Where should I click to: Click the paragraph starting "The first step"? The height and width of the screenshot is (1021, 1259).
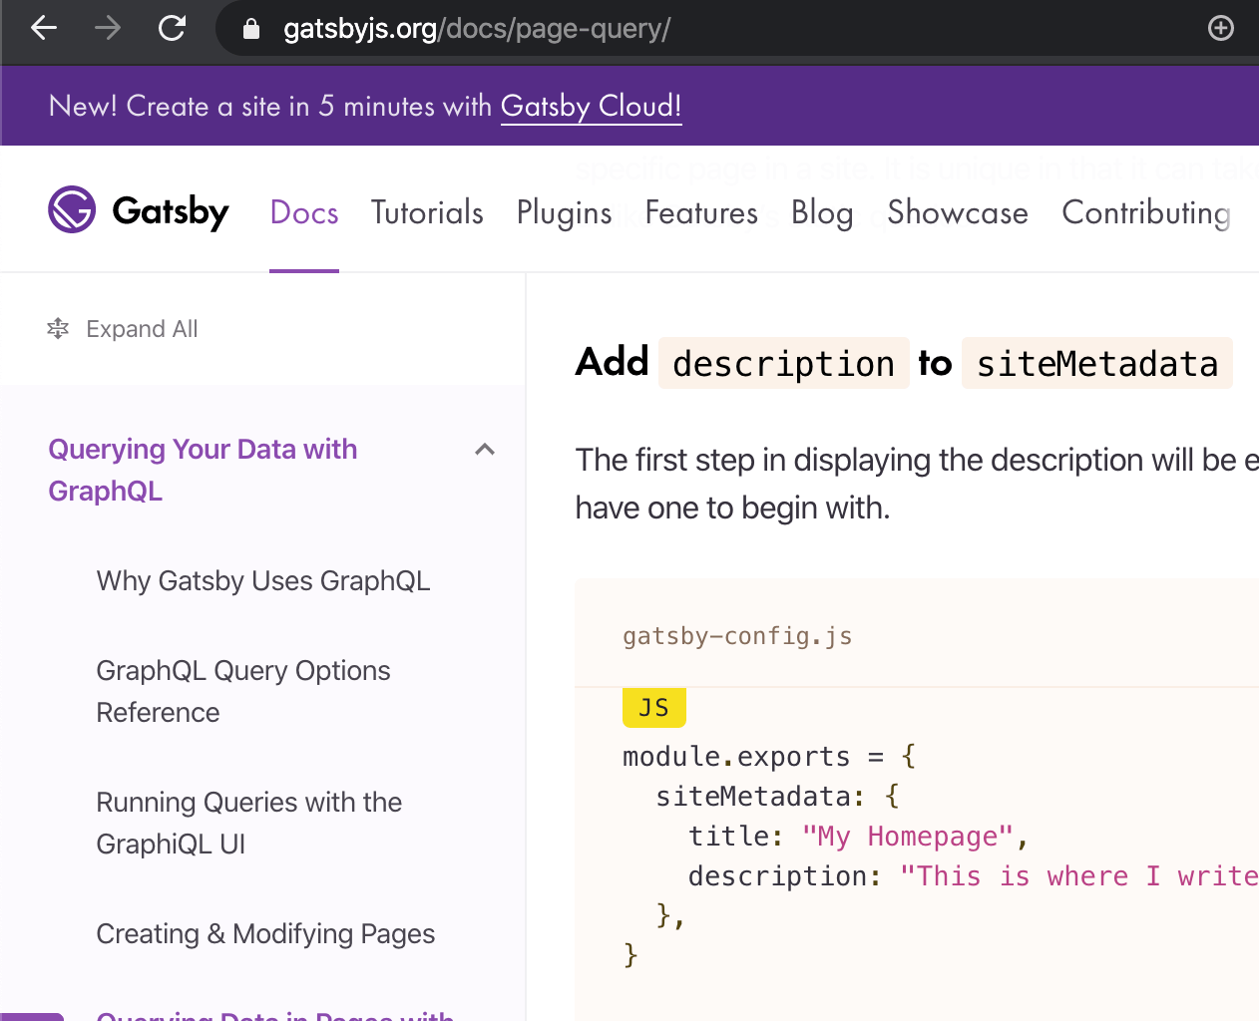click(x=917, y=484)
